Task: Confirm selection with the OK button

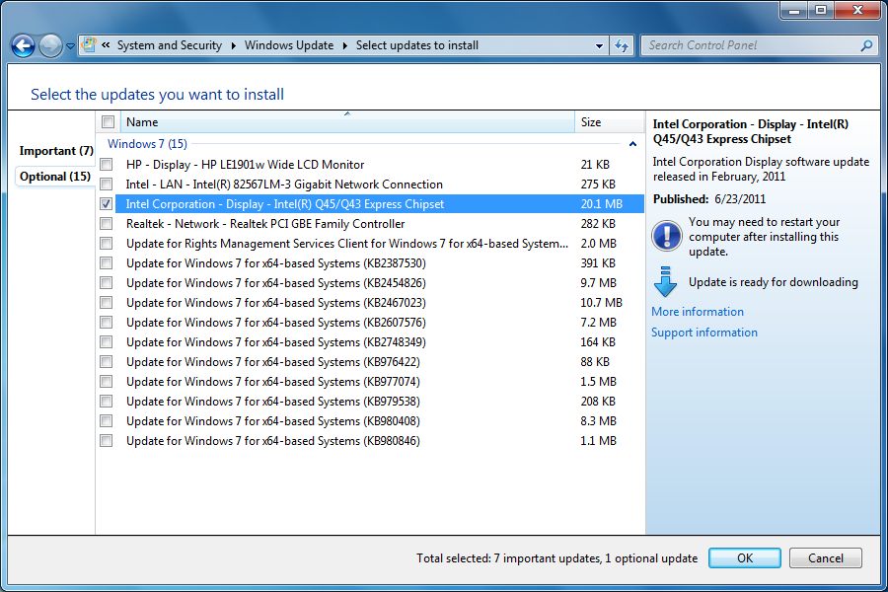Action: (745, 558)
